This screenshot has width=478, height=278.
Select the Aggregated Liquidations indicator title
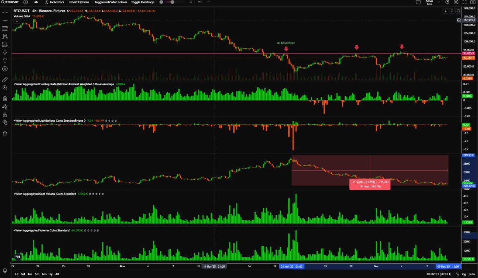click(49, 120)
